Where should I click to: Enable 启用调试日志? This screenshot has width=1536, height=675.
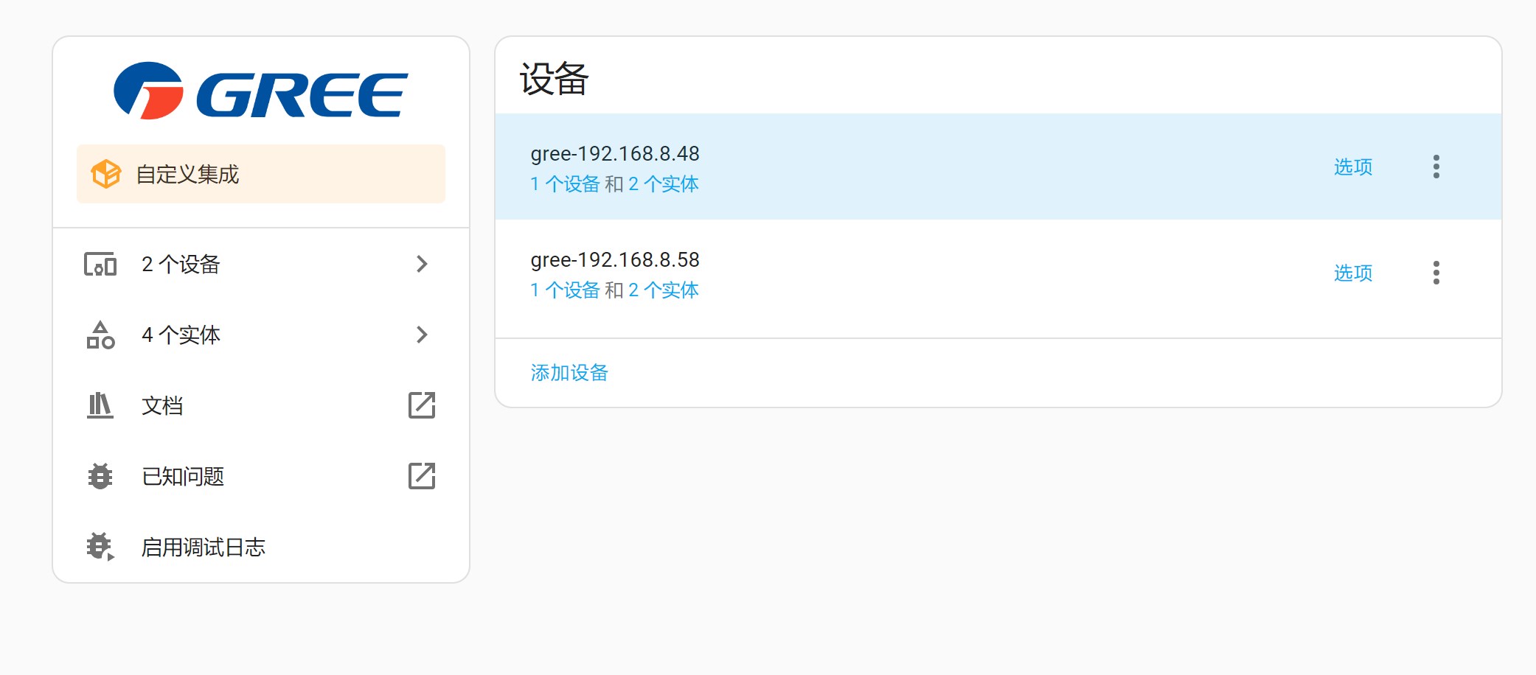(x=204, y=547)
